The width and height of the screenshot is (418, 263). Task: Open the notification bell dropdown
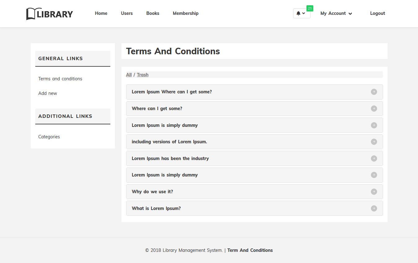coord(301,13)
